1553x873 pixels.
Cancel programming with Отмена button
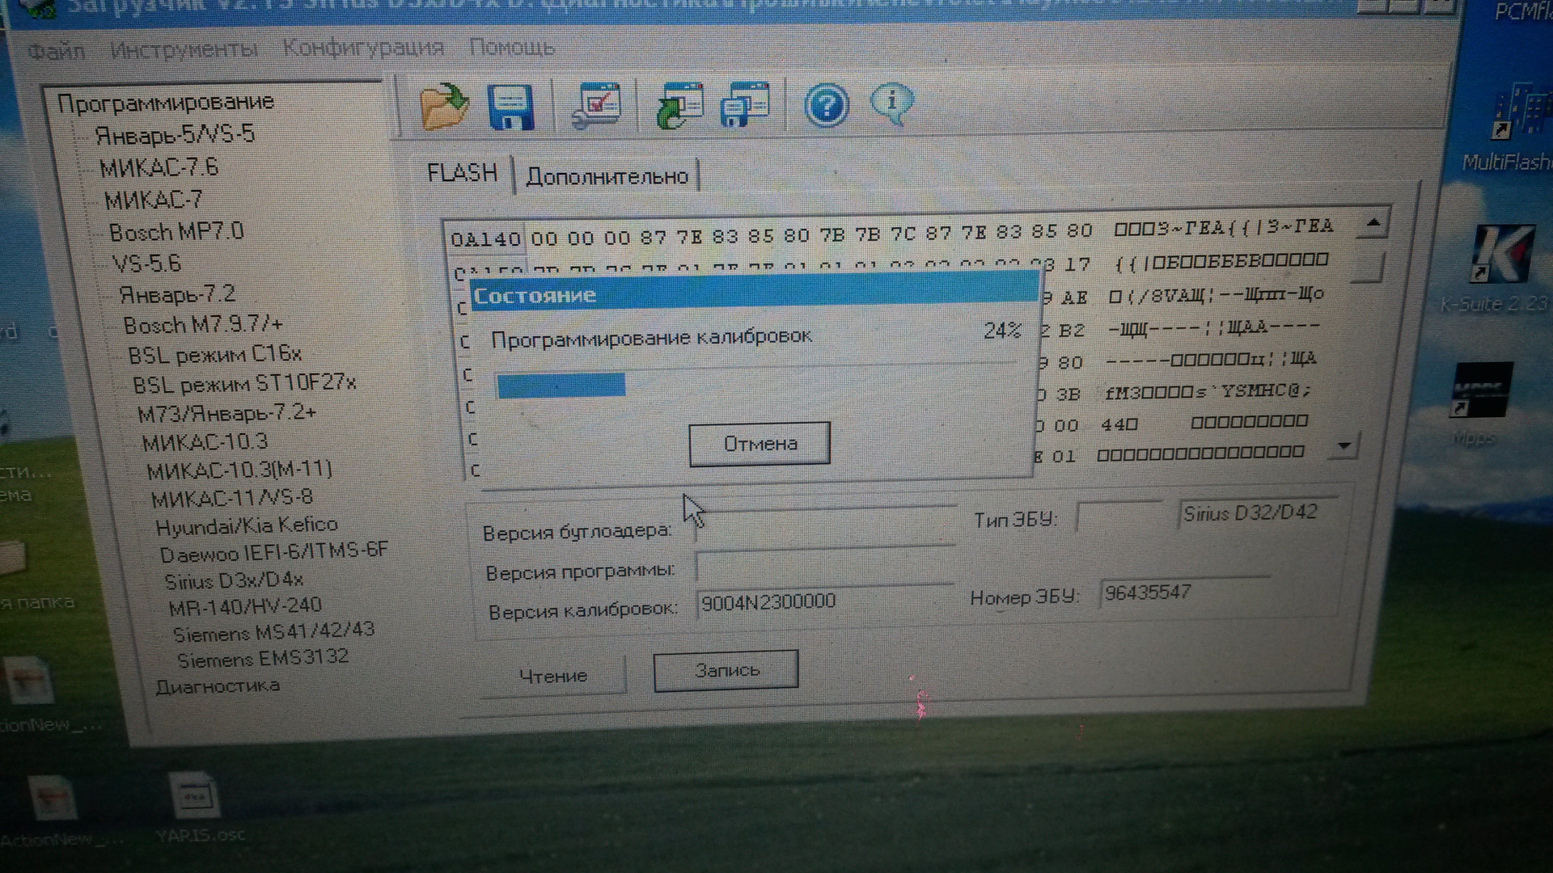tap(760, 444)
